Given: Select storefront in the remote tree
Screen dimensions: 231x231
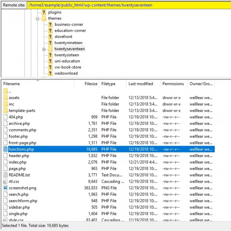Looking at the screenshot, I should coord(63,37).
